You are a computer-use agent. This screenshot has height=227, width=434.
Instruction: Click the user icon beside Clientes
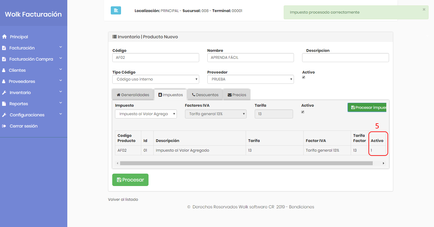click(x=4, y=70)
